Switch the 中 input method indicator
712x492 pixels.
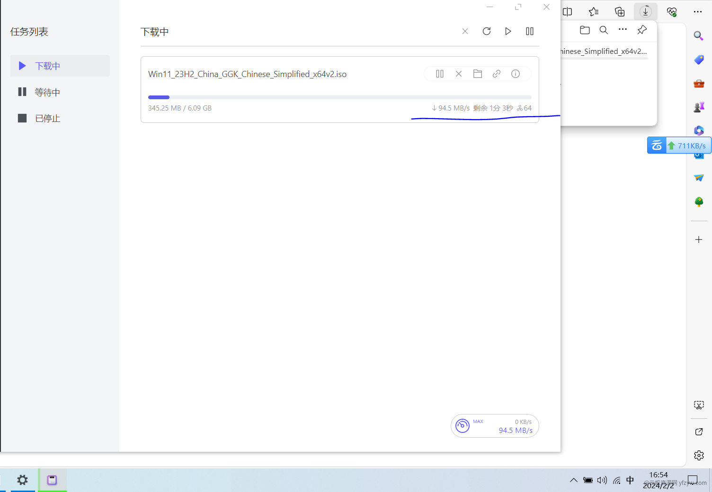pos(630,480)
